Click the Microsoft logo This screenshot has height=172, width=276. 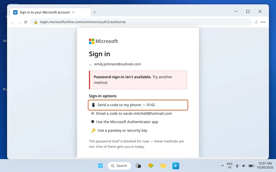(x=103, y=41)
